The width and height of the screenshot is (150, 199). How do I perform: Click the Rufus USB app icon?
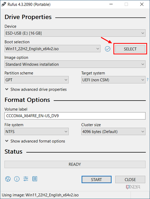[4, 4]
